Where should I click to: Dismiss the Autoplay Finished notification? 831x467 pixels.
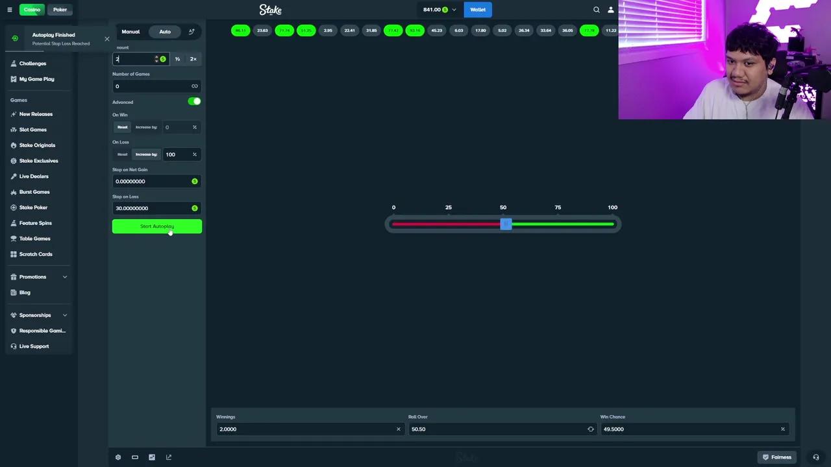click(107, 39)
